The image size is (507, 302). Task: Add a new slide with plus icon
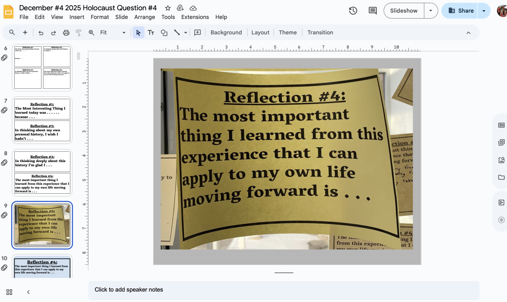click(x=25, y=32)
